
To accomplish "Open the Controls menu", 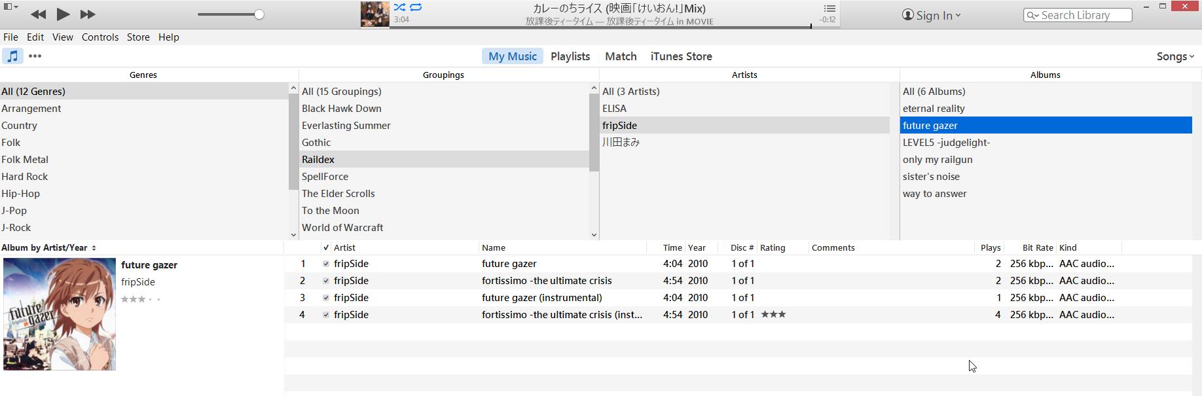I will click(100, 37).
